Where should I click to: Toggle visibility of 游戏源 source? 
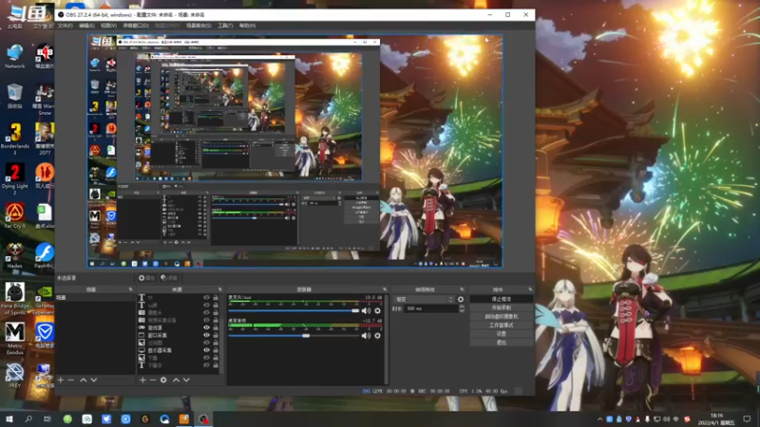(206, 327)
